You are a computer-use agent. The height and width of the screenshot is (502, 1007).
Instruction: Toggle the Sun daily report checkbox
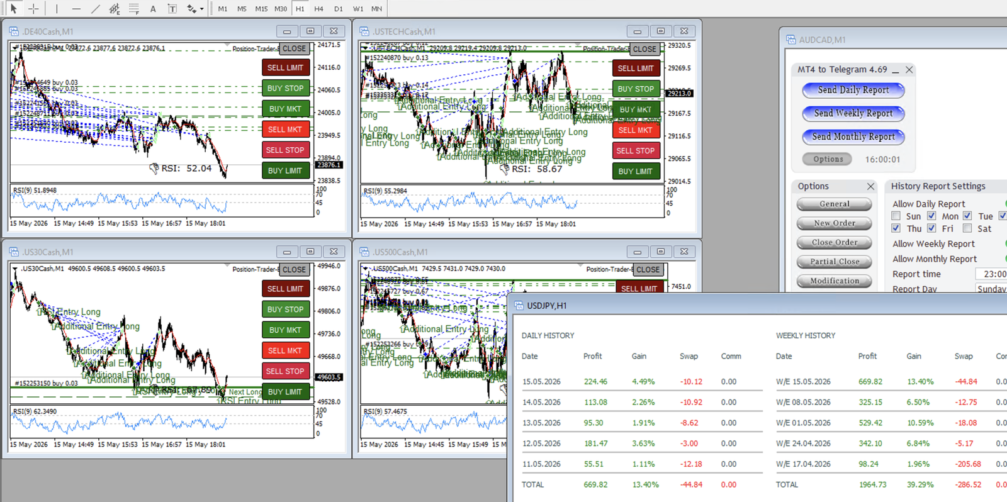click(x=896, y=216)
